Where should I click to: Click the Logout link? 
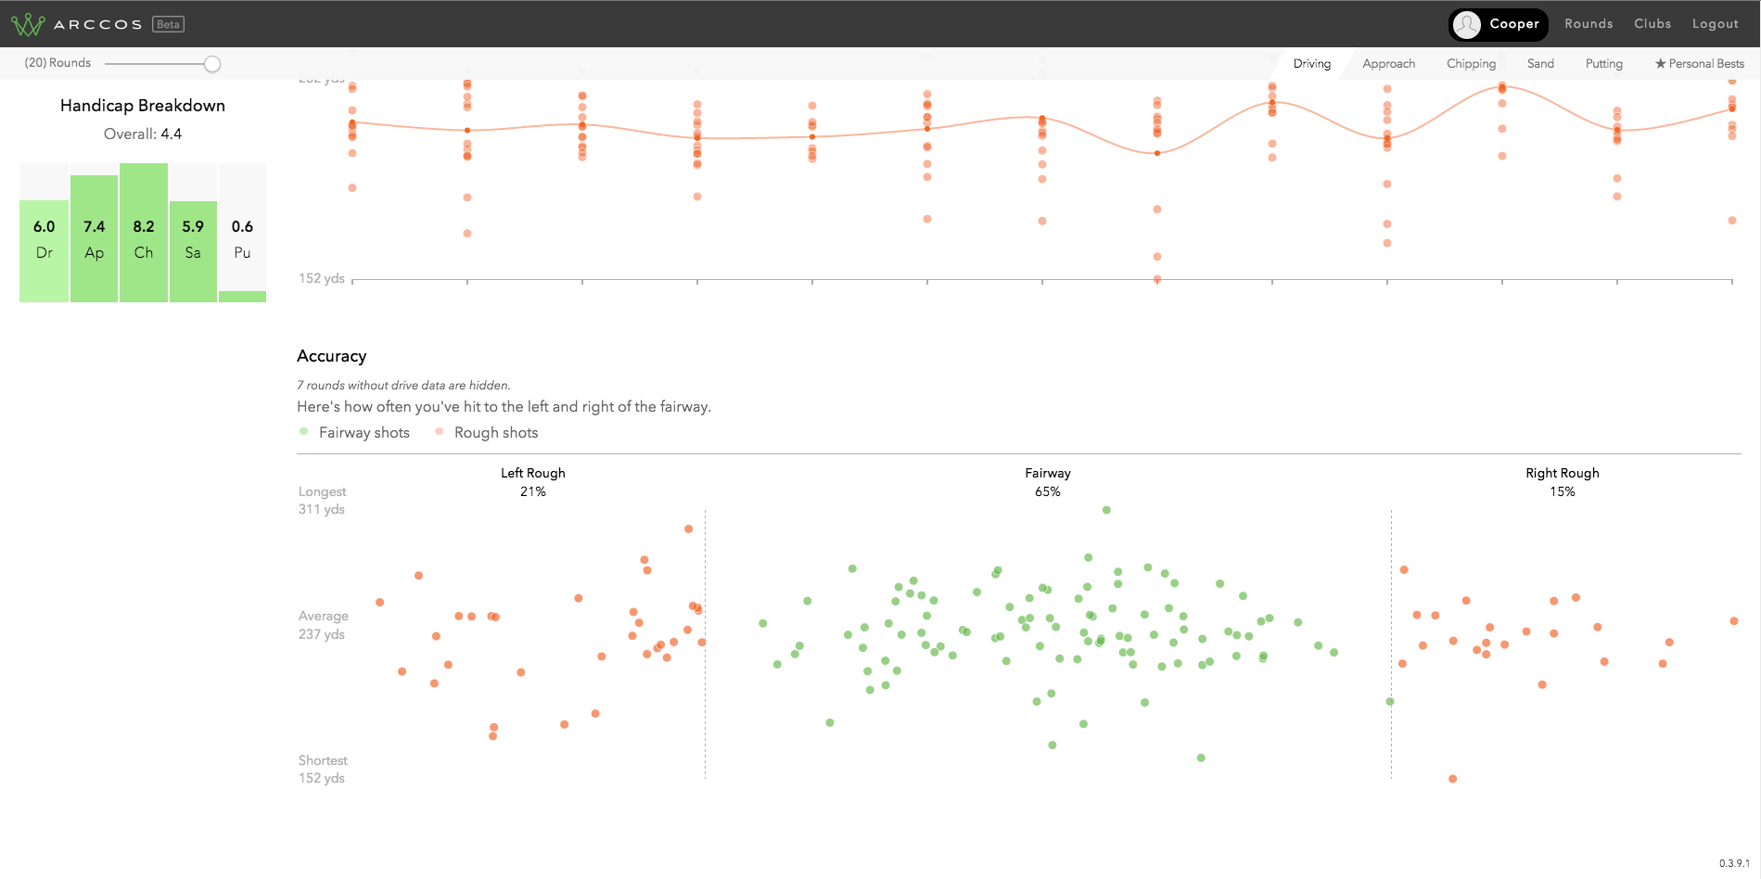click(1715, 24)
